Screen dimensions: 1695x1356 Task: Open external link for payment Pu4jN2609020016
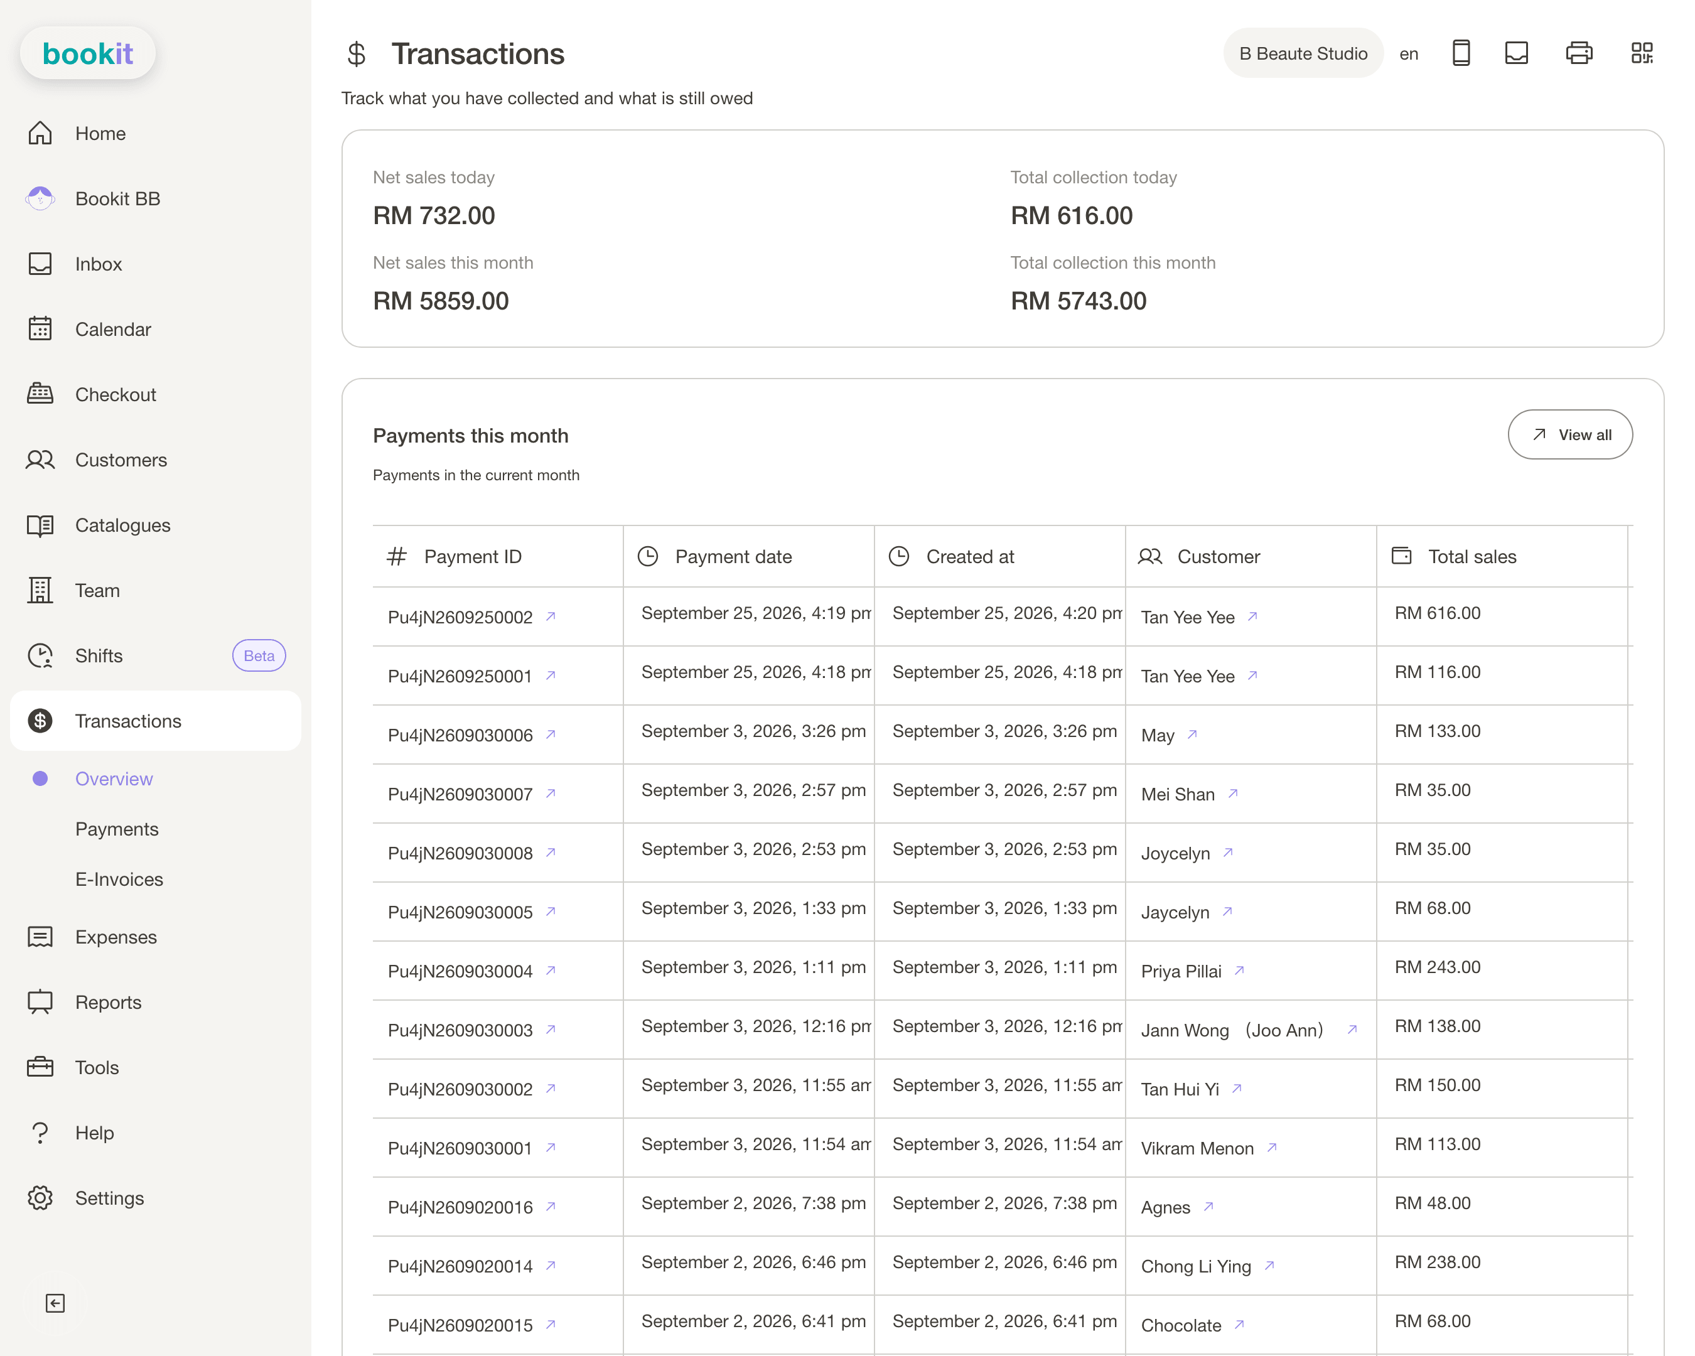tap(551, 1206)
